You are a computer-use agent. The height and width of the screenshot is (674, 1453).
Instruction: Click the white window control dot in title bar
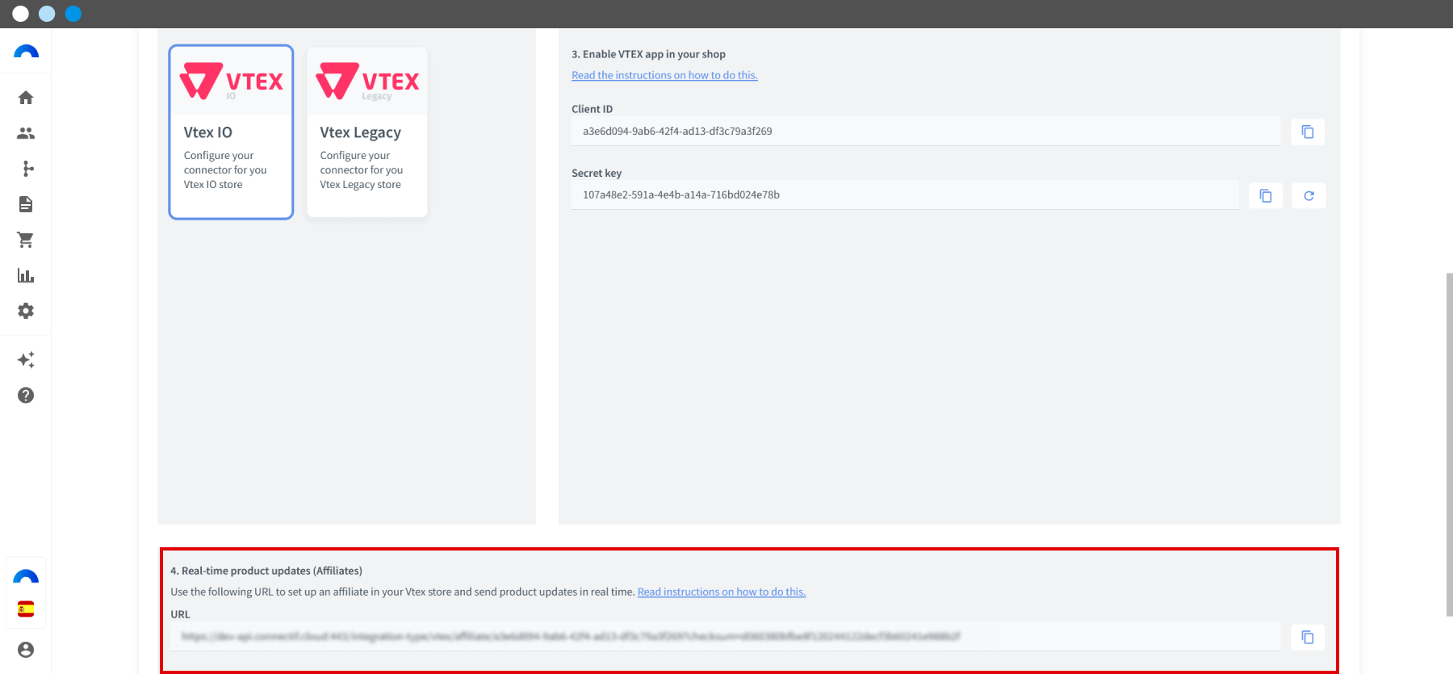click(21, 14)
